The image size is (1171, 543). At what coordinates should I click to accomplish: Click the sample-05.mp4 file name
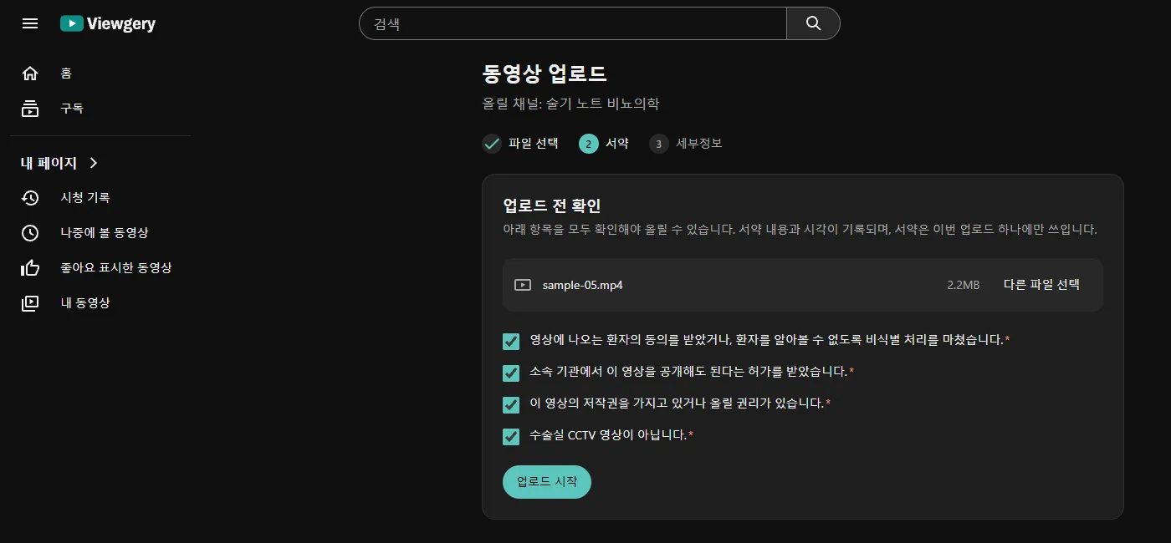pyautogui.click(x=583, y=285)
